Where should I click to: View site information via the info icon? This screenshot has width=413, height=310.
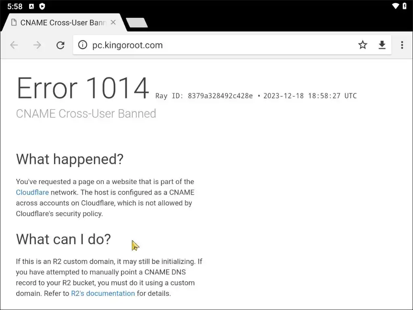coord(82,45)
